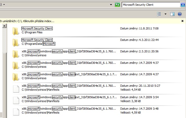The height and width of the screenshot is (118, 186).
Task: Open the Help question mark icon
Action: (179, 14)
